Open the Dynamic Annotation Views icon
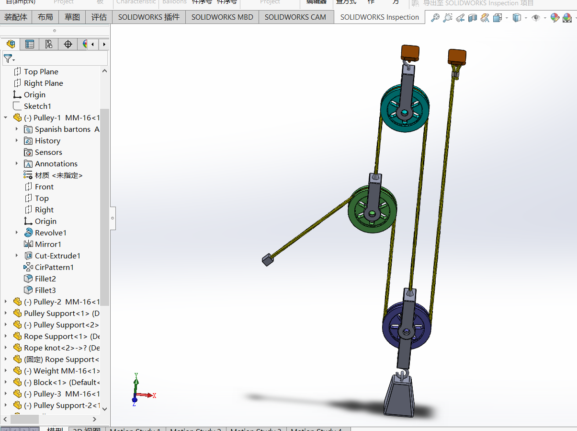This screenshot has width=577, height=431. [485, 18]
